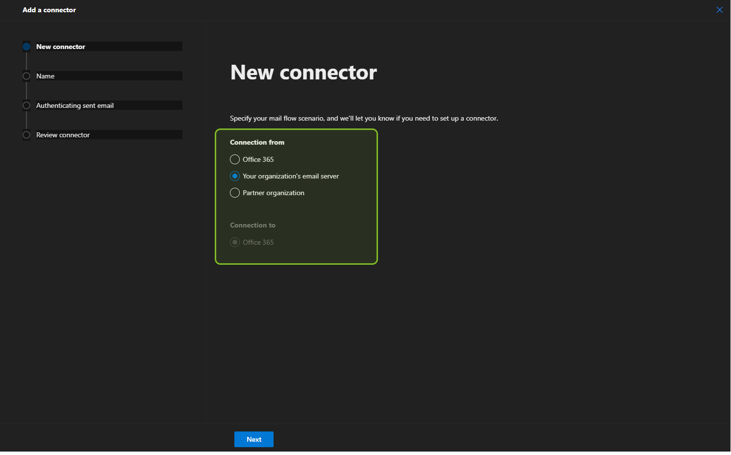Click the Add a connector title
The width and height of the screenshot is (731, 455).
pyautogui.click(x=49, y=10)
